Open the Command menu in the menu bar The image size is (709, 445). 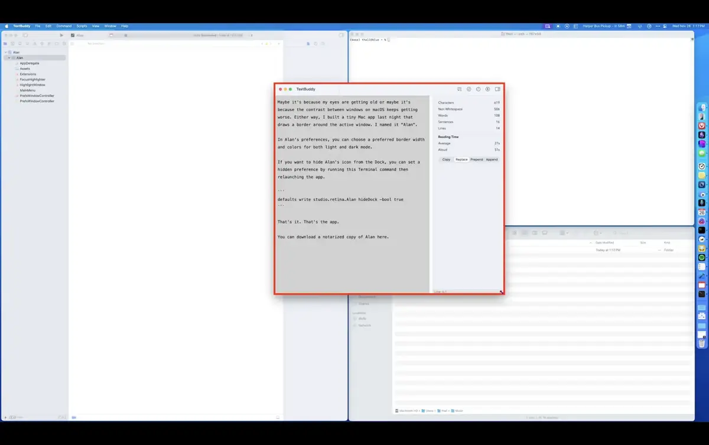(x=64, y=26)
